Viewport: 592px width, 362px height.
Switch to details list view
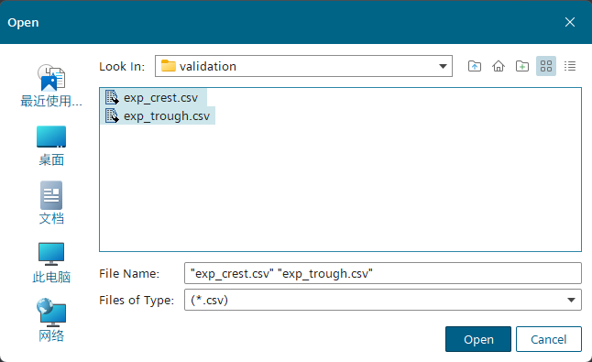point(570,66)
